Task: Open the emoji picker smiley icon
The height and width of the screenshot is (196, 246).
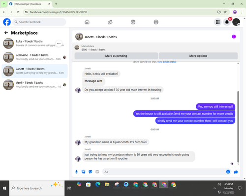Action: point(228,171)
